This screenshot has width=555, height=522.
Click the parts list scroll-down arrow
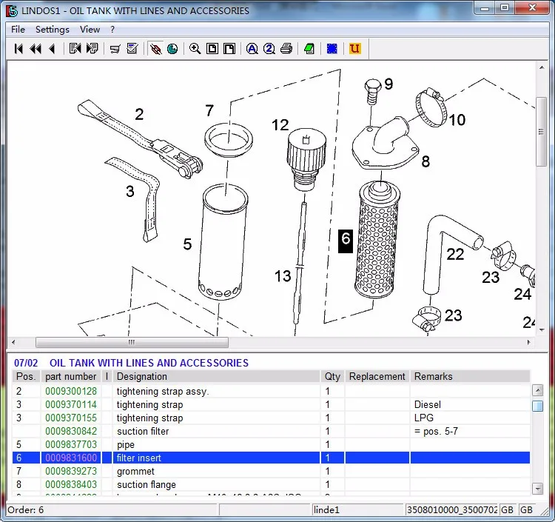click(x=537, y=489)
